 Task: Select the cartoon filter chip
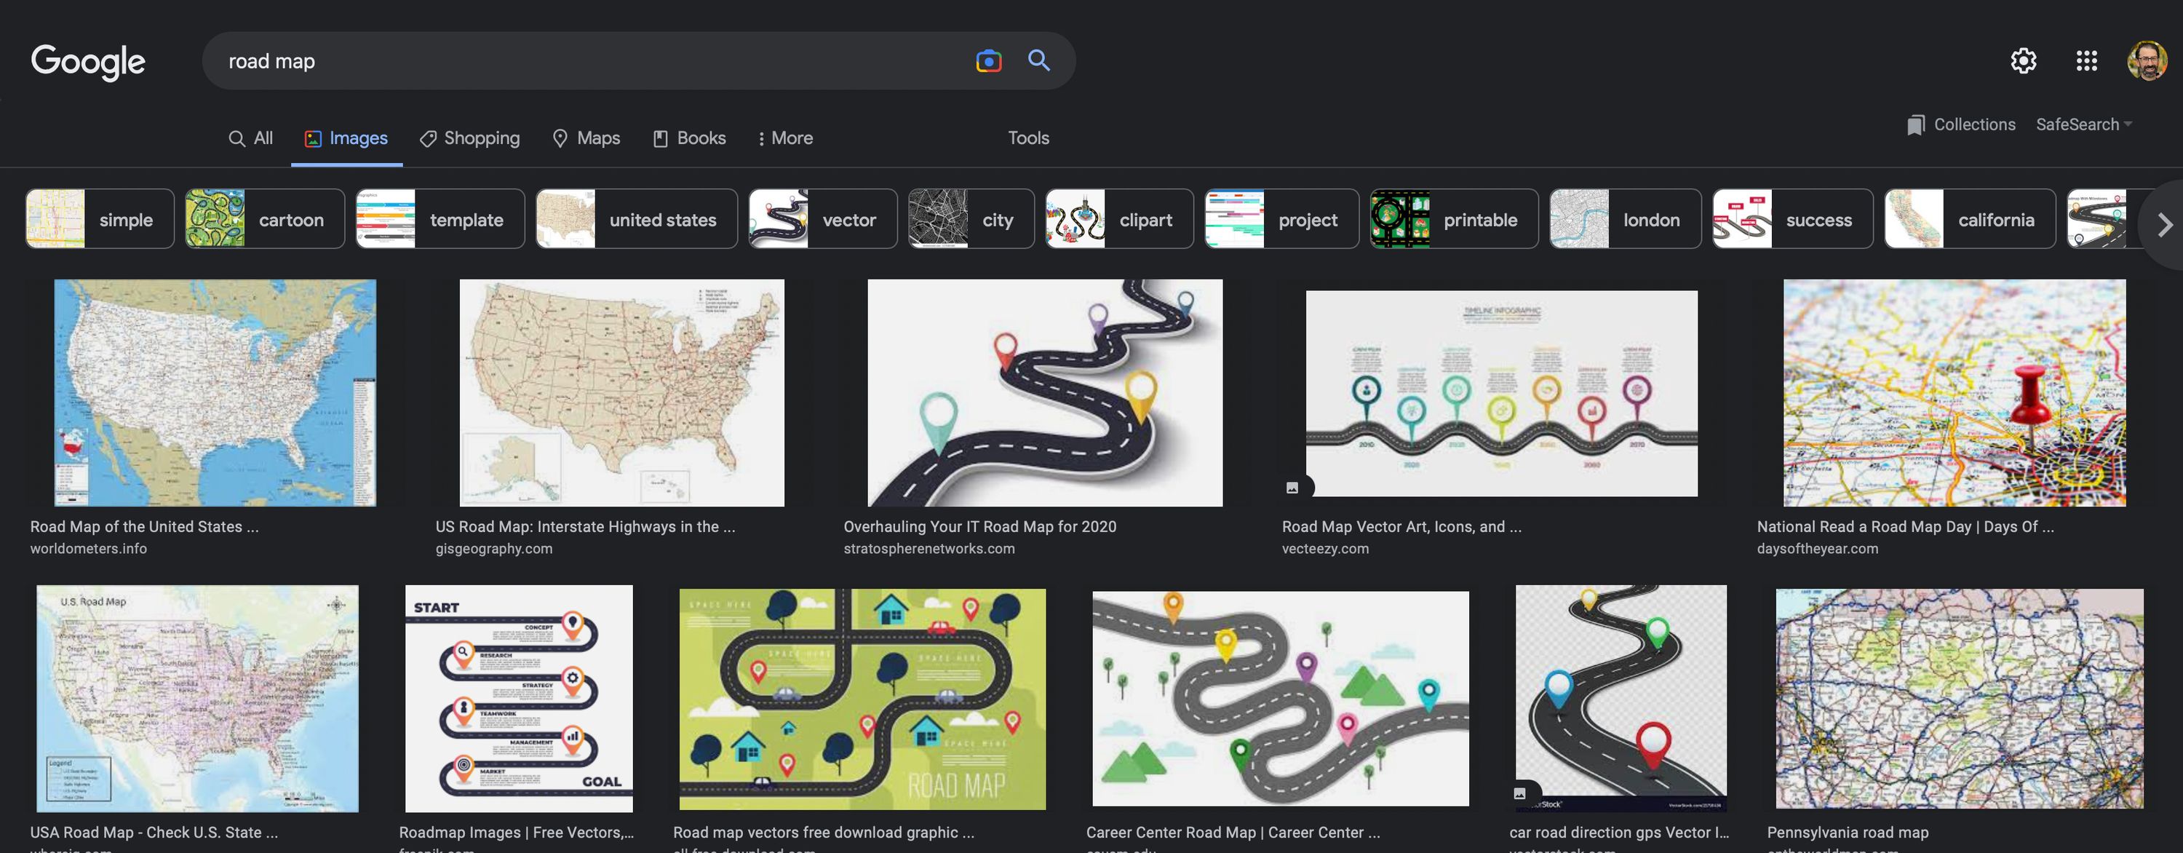pyautogui.click(x=266, y=220)
